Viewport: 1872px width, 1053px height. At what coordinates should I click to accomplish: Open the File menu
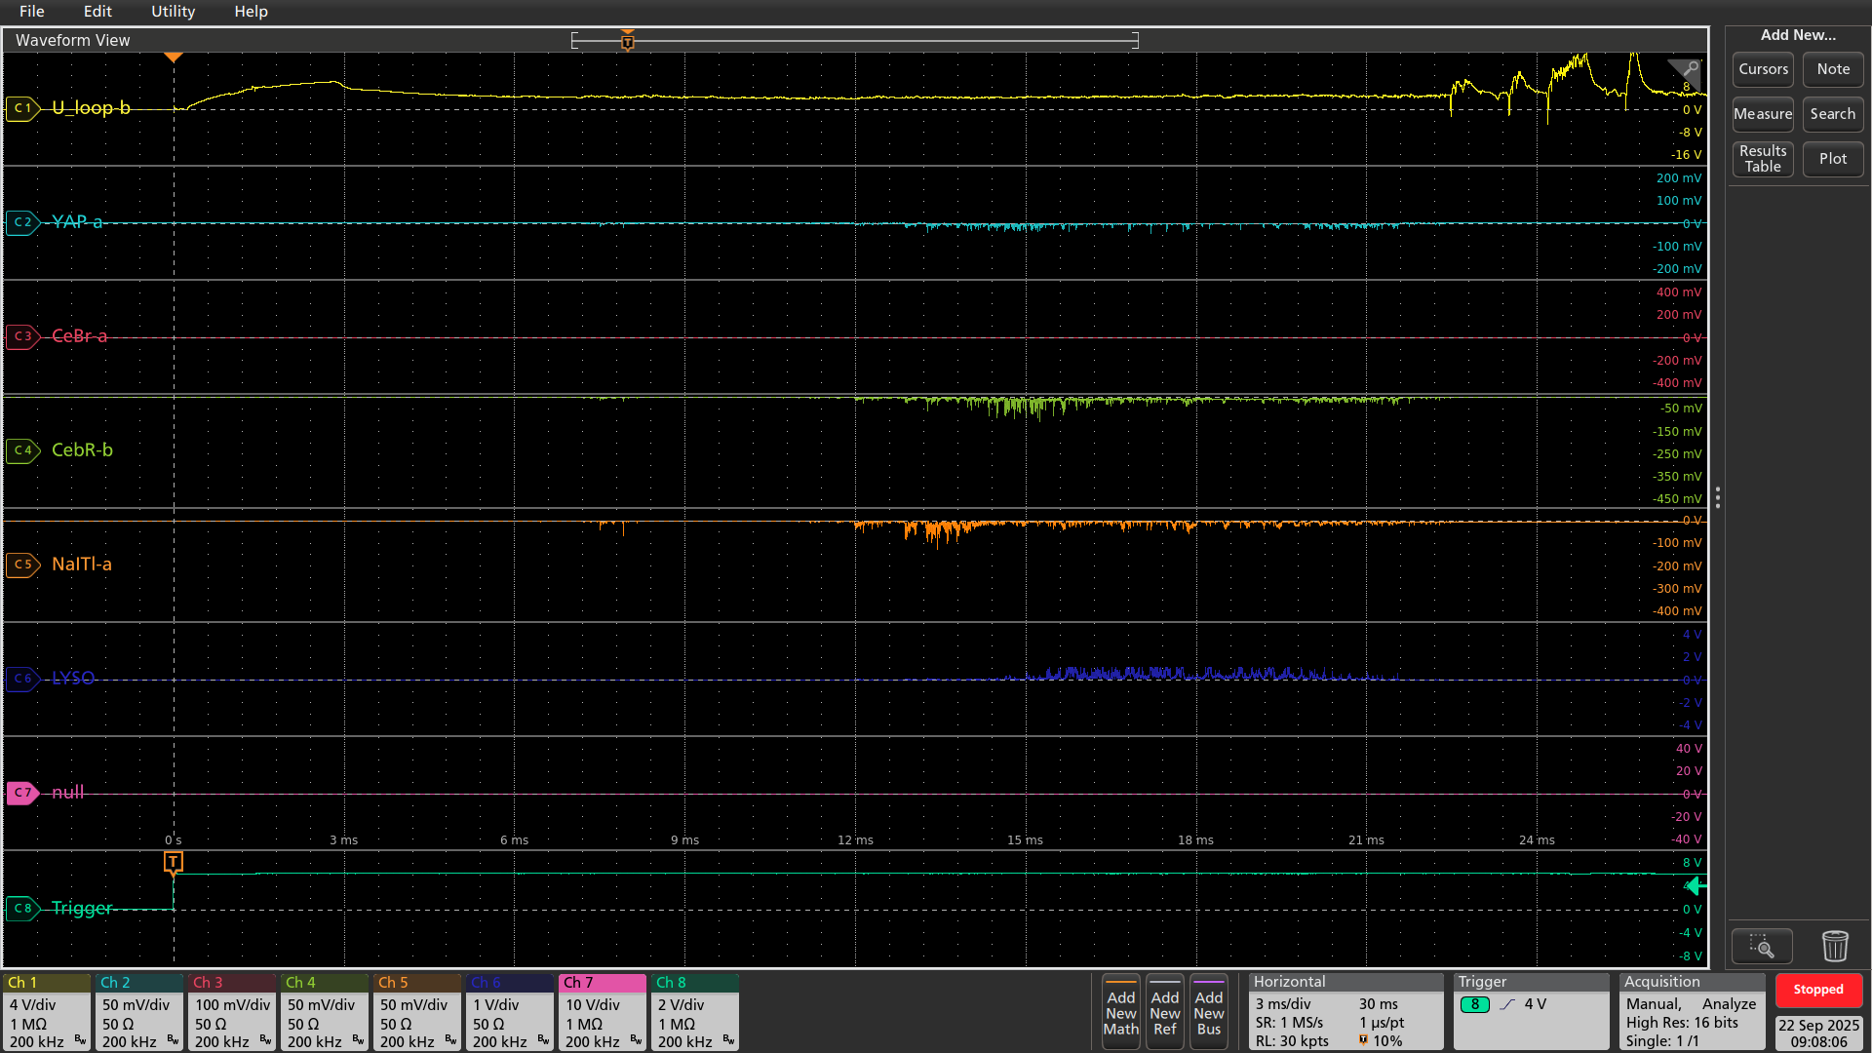[31, 12]
